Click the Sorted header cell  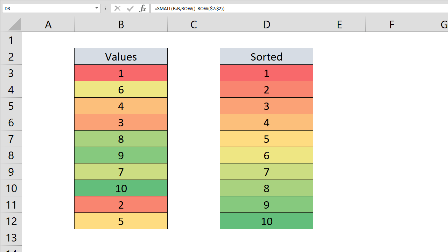click(266, 56)
